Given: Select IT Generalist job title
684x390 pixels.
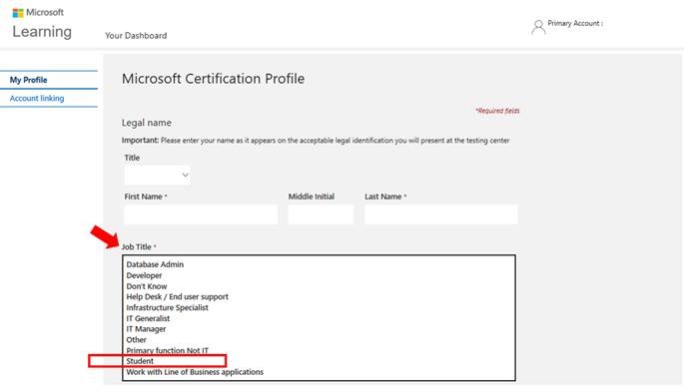Looking at the screenshot, I should [x=148, y=318].
